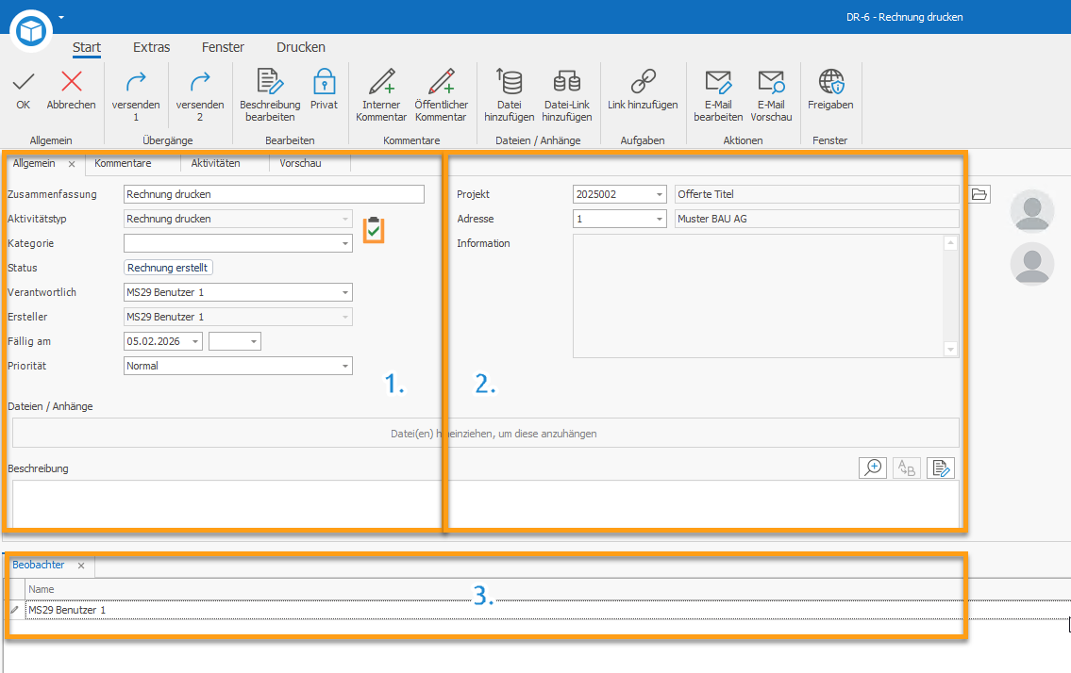This screenshot has width=1071, height=673.
Task: Click the clipboard checkmark icon beside Aktivitätstyp
Action: (x=373, y=230)
